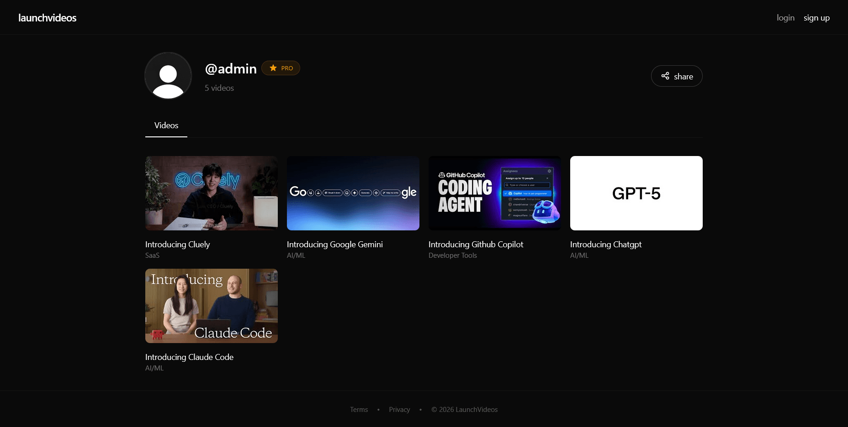Click the share icon next to share text
Screen dimensions: 848x427
click(666, 76)
